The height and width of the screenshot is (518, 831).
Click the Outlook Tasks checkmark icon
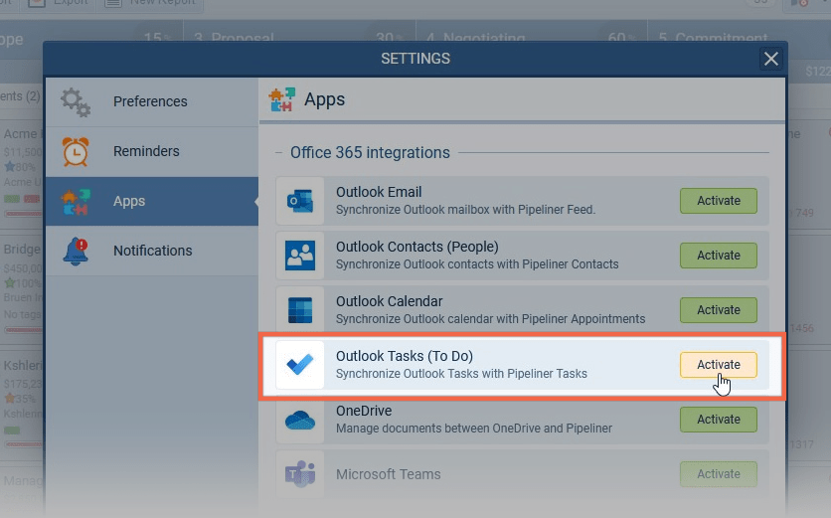coord(300,365)
